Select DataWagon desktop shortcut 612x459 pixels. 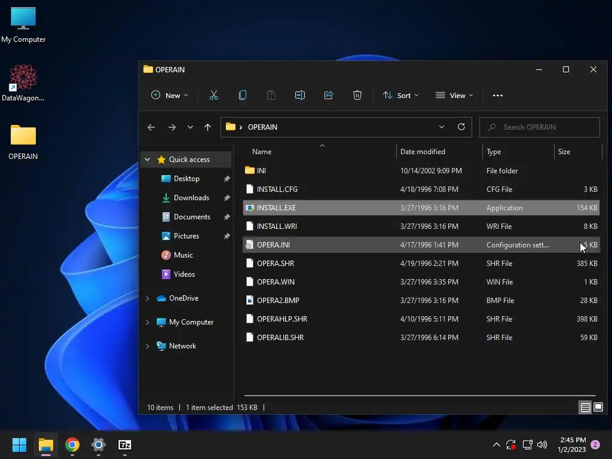(23, 82)
